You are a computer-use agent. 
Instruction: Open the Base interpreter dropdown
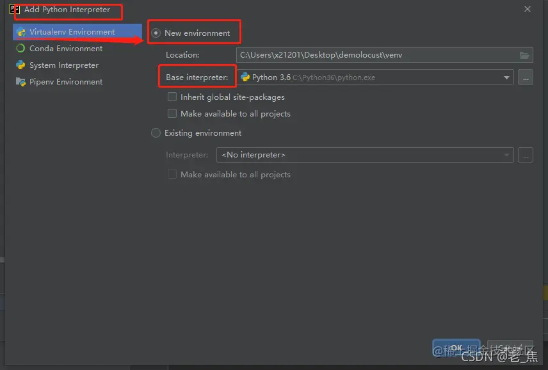pyautogui.click(x=375, y=77)
